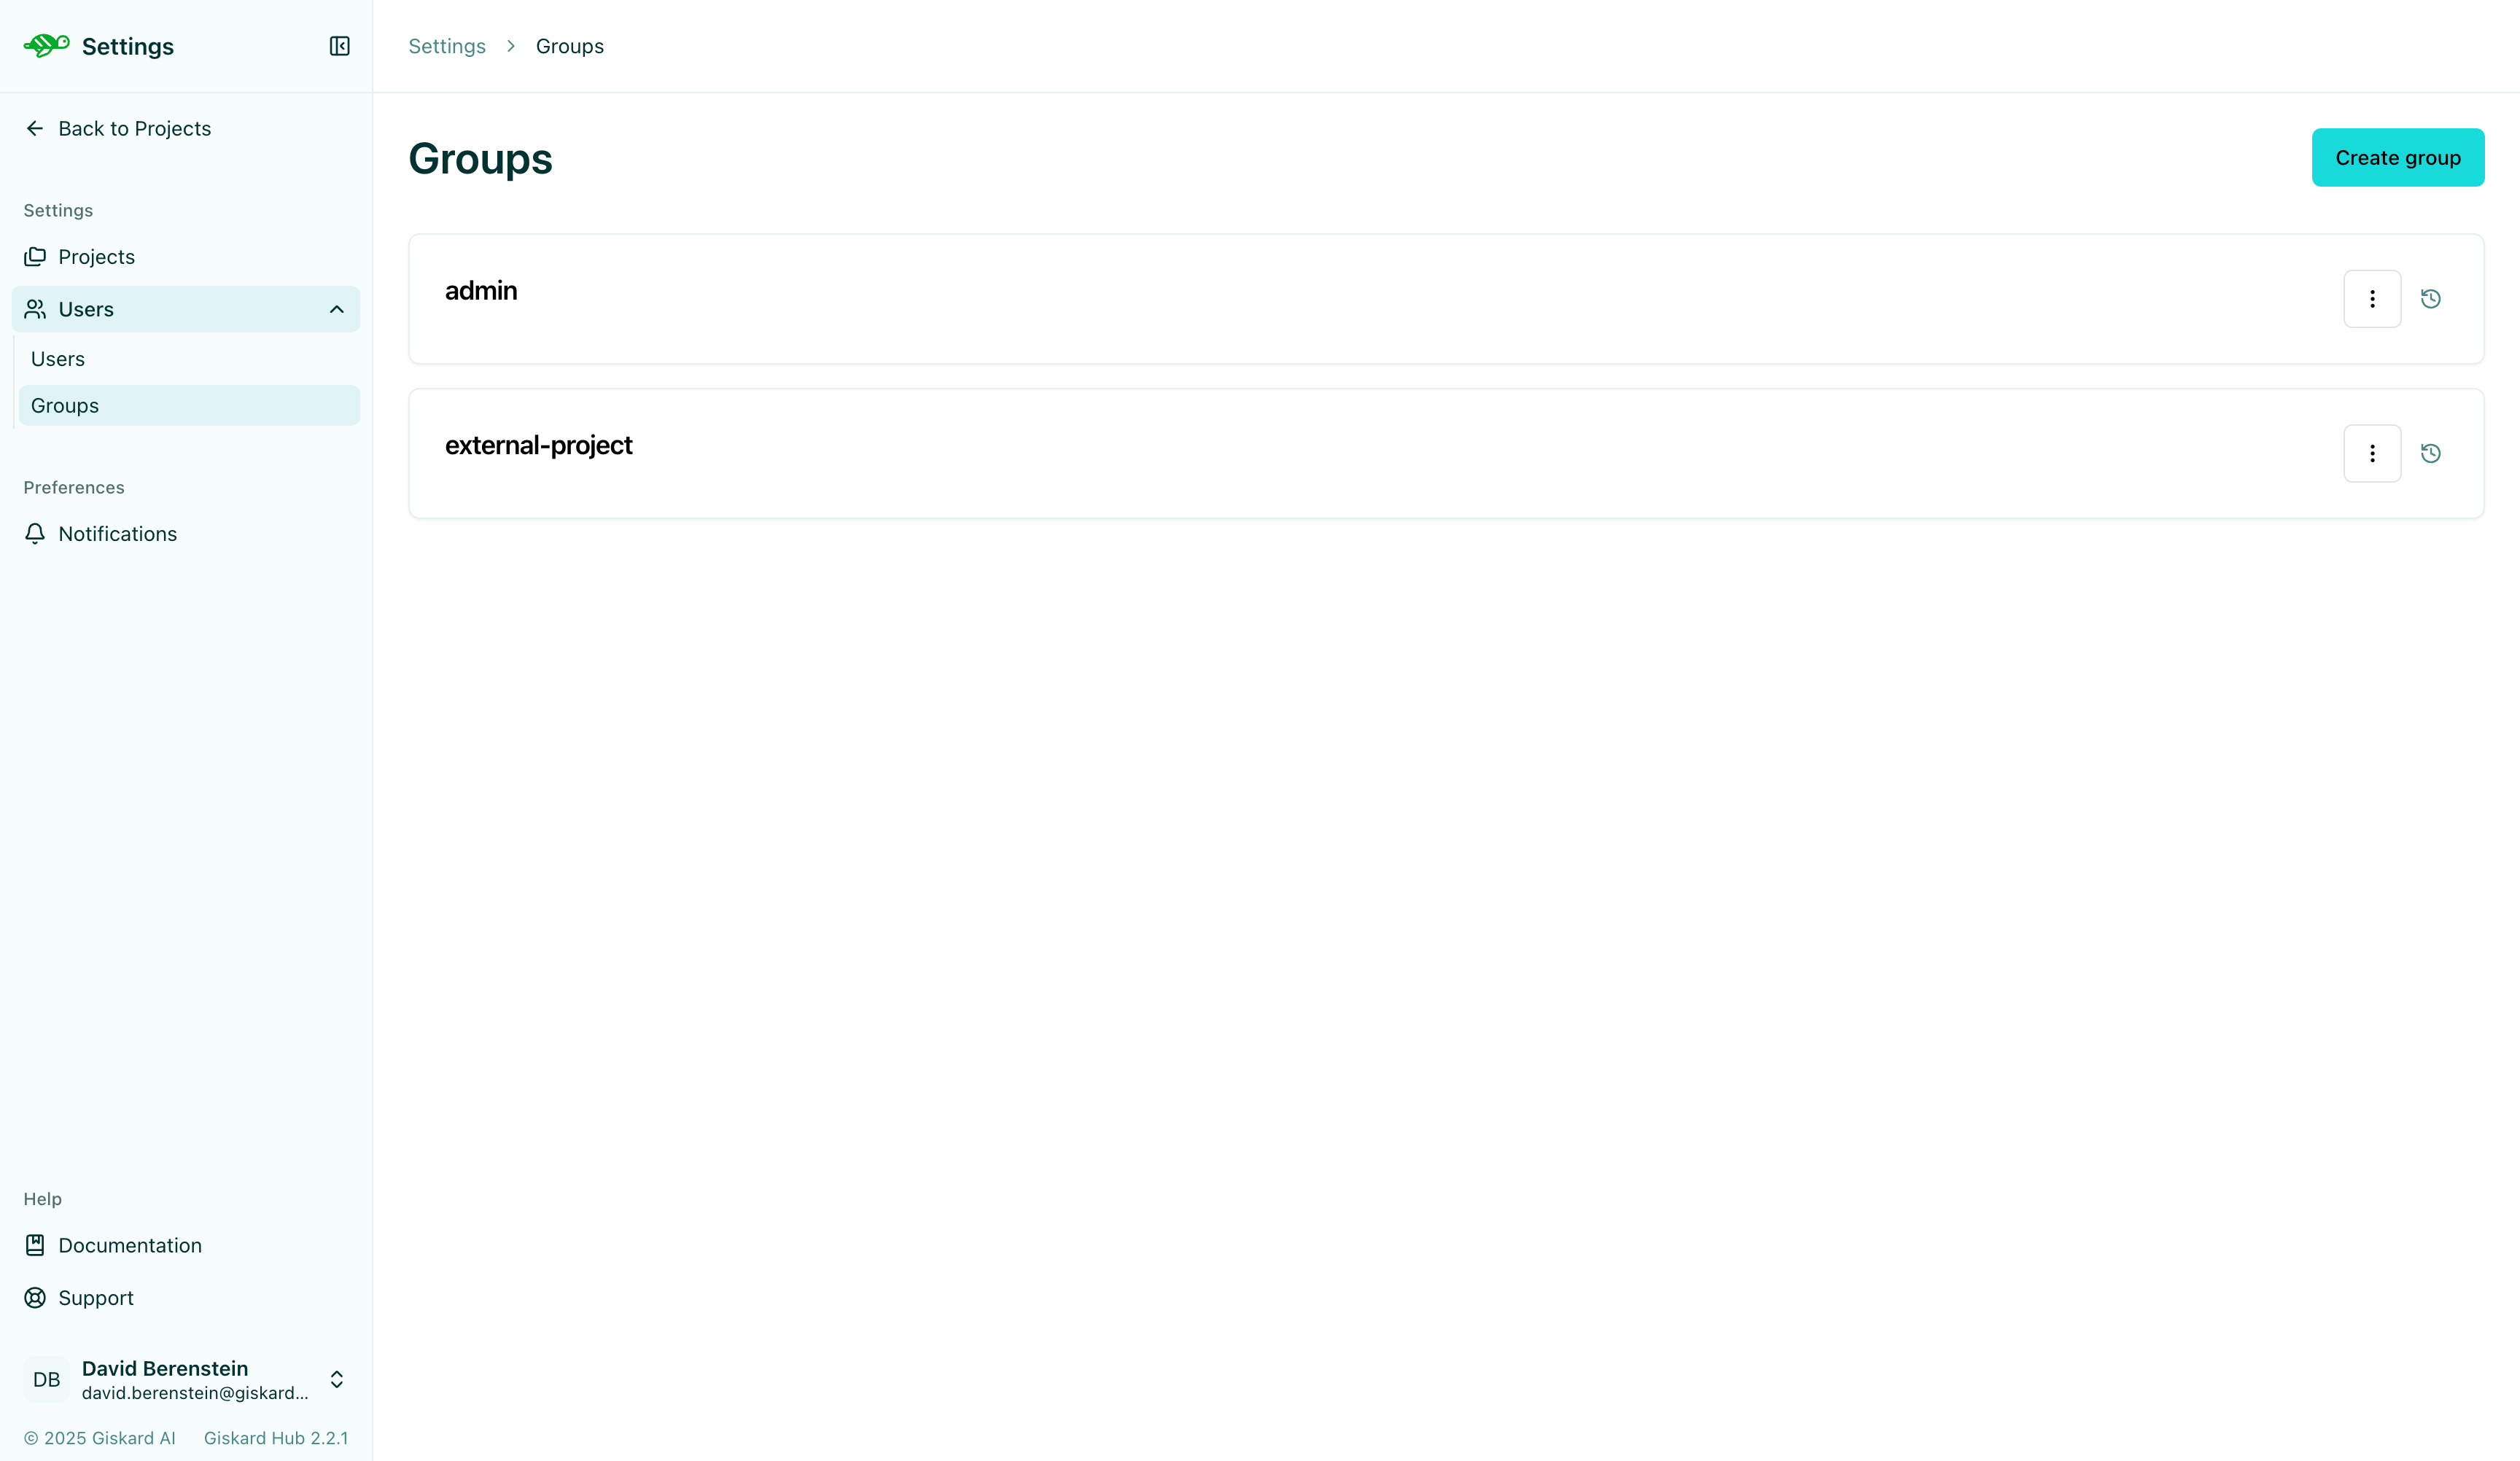2520x1461 pixels.
Task: View history for the external-project group
Action: pos(2432,453)
